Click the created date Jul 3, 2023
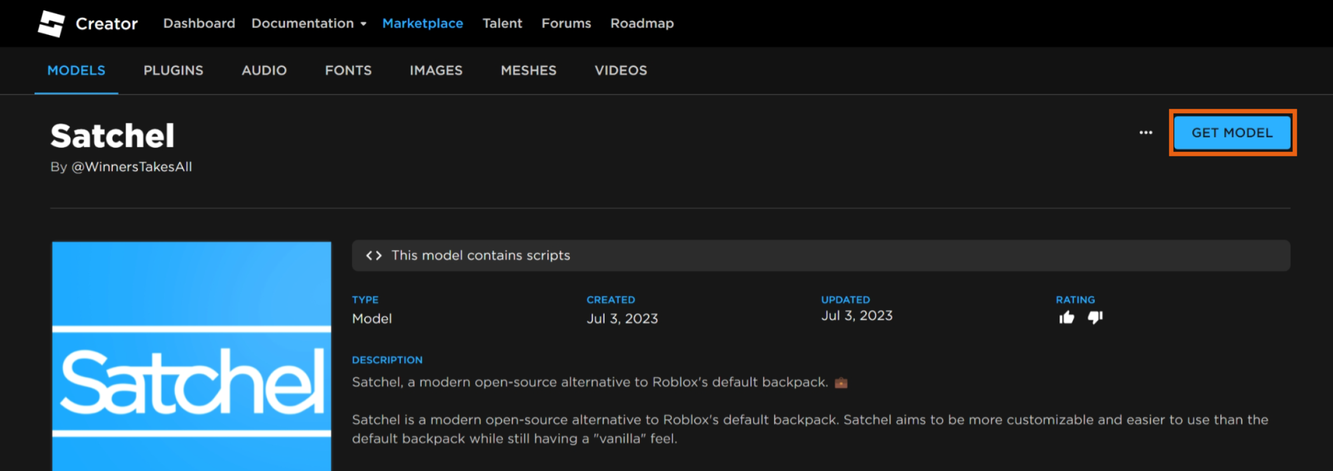1333x471 pixels. [x=622, y=318]
